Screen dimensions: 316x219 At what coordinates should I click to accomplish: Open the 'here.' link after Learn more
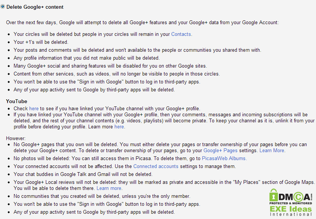point(120,126)
